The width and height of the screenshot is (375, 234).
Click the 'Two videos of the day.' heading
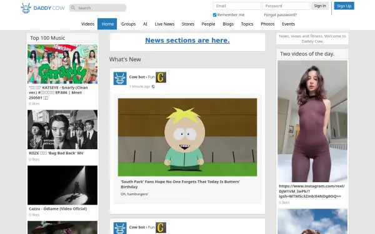tap(307, 54)
